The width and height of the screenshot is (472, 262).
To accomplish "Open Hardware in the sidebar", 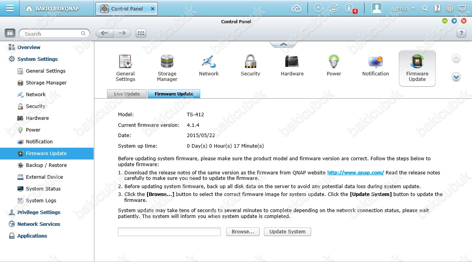I will point(37,118).
